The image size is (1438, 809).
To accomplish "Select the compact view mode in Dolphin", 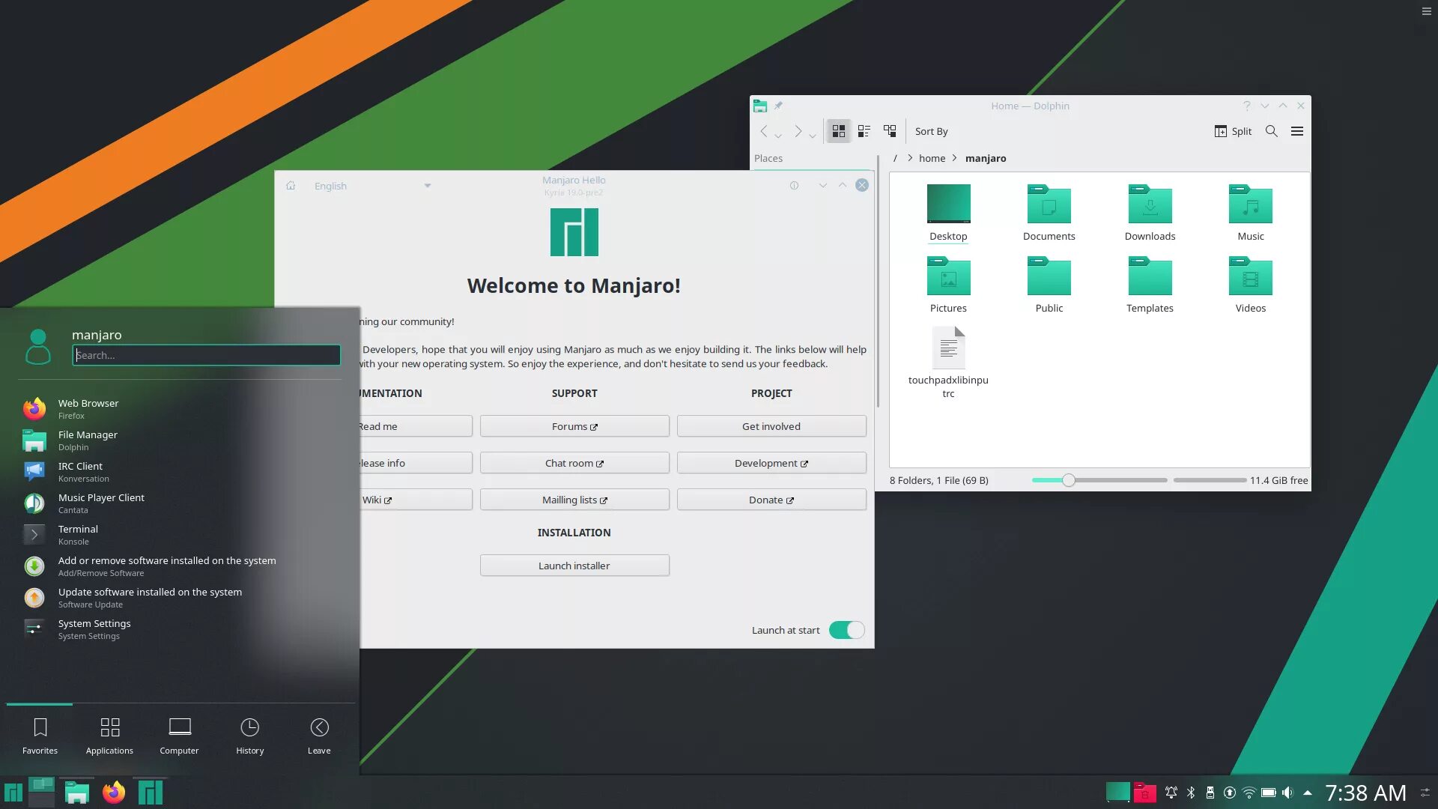I will point(864,130).
